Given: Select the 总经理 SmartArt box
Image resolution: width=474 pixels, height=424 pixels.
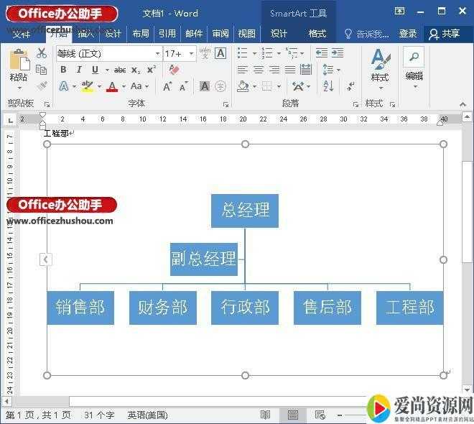Looking at the screenshot, I should 245,211.
